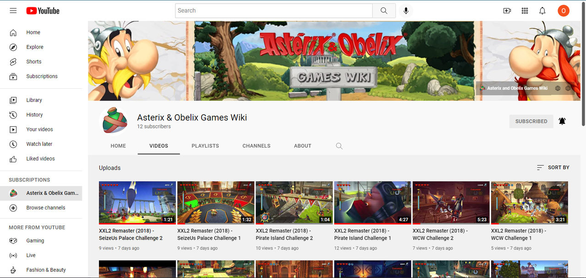Open the hamburger guide menu
The height and width of the screenshot is (278, 586).
[13, 11]
